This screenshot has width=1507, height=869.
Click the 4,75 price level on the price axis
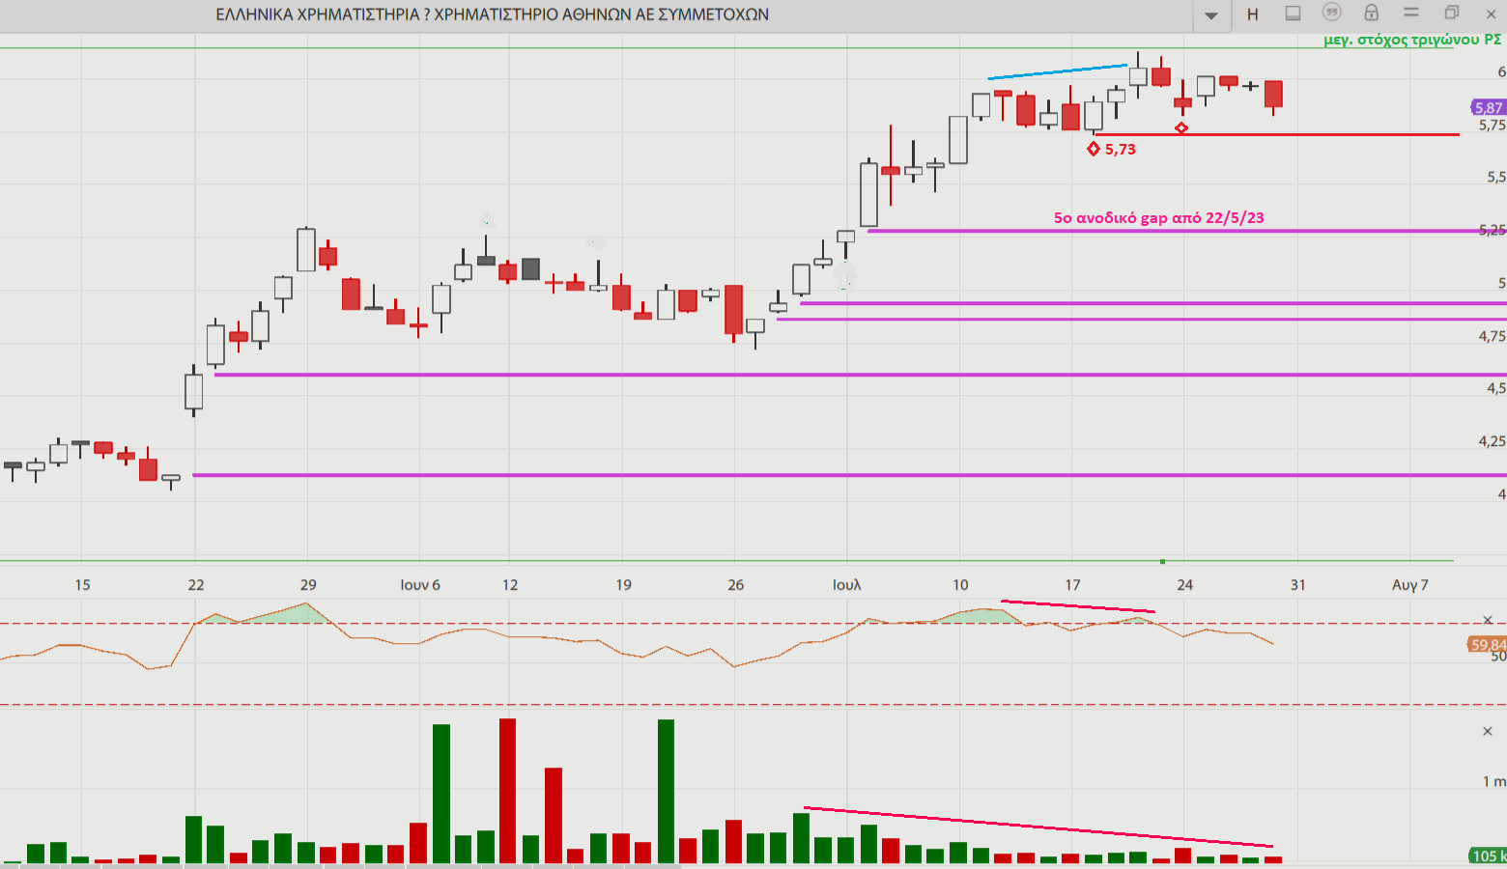pyautogui.click(x=1493, y=336)
